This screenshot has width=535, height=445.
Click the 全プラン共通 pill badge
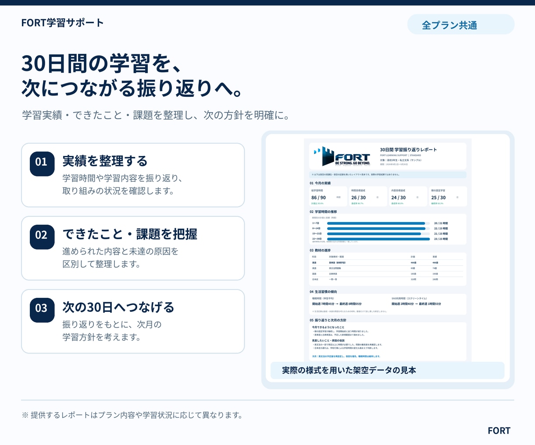click(460, 25)
